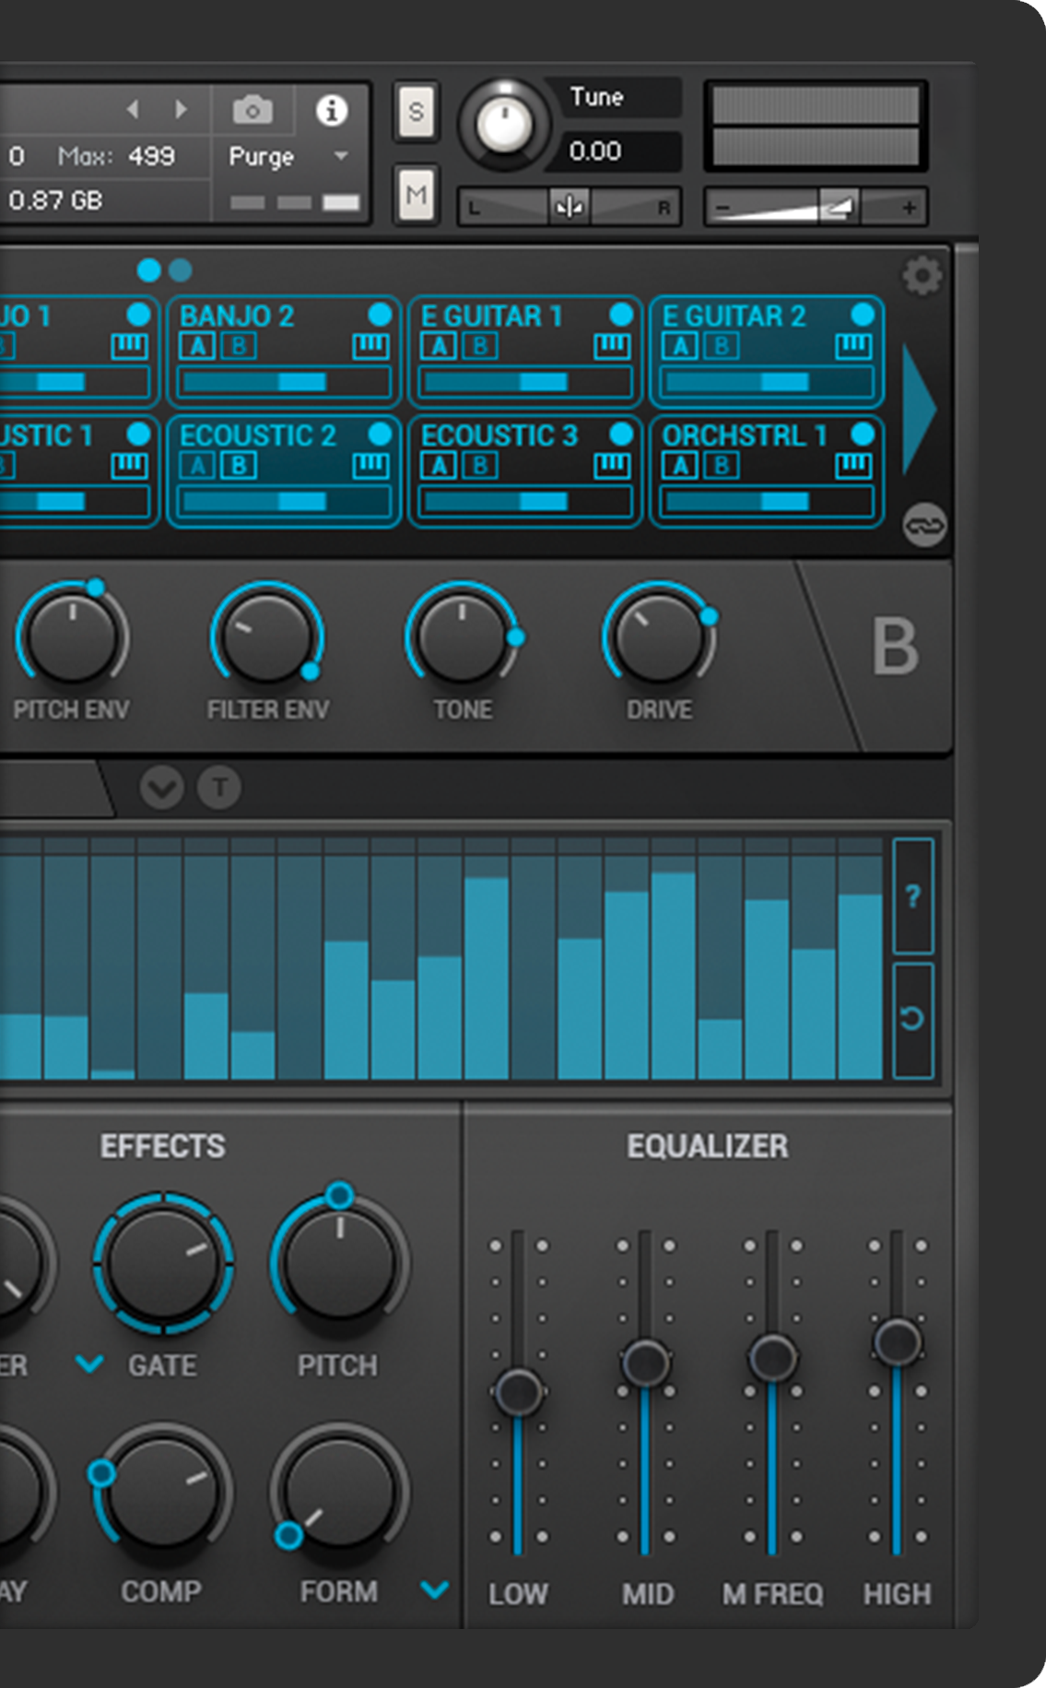Switch to the B layer tab
The height and width of the screenshot is (1688, 1046).
click(x=895, y=647)
